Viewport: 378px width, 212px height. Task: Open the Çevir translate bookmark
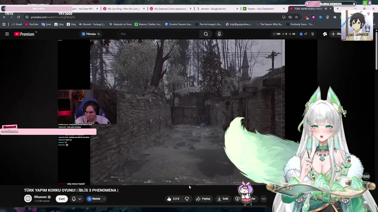pos(46,24)
